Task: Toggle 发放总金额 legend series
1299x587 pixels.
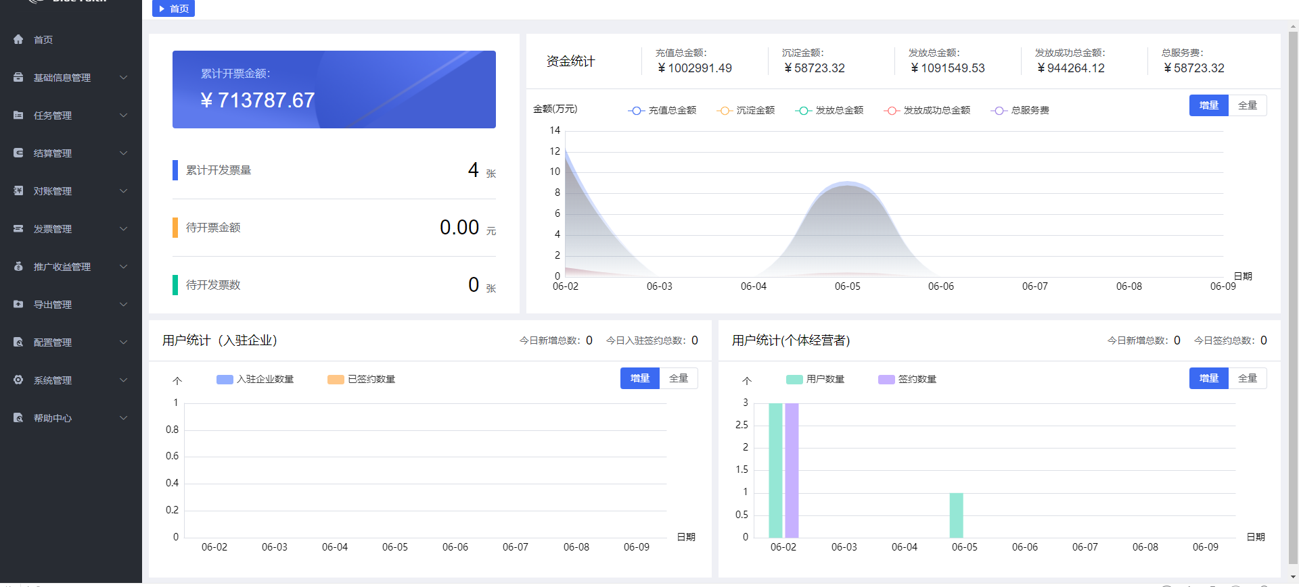Action: 829,110
